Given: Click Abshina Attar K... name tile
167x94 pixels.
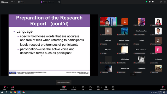Looking at the screenshot, I should point(125,40).
